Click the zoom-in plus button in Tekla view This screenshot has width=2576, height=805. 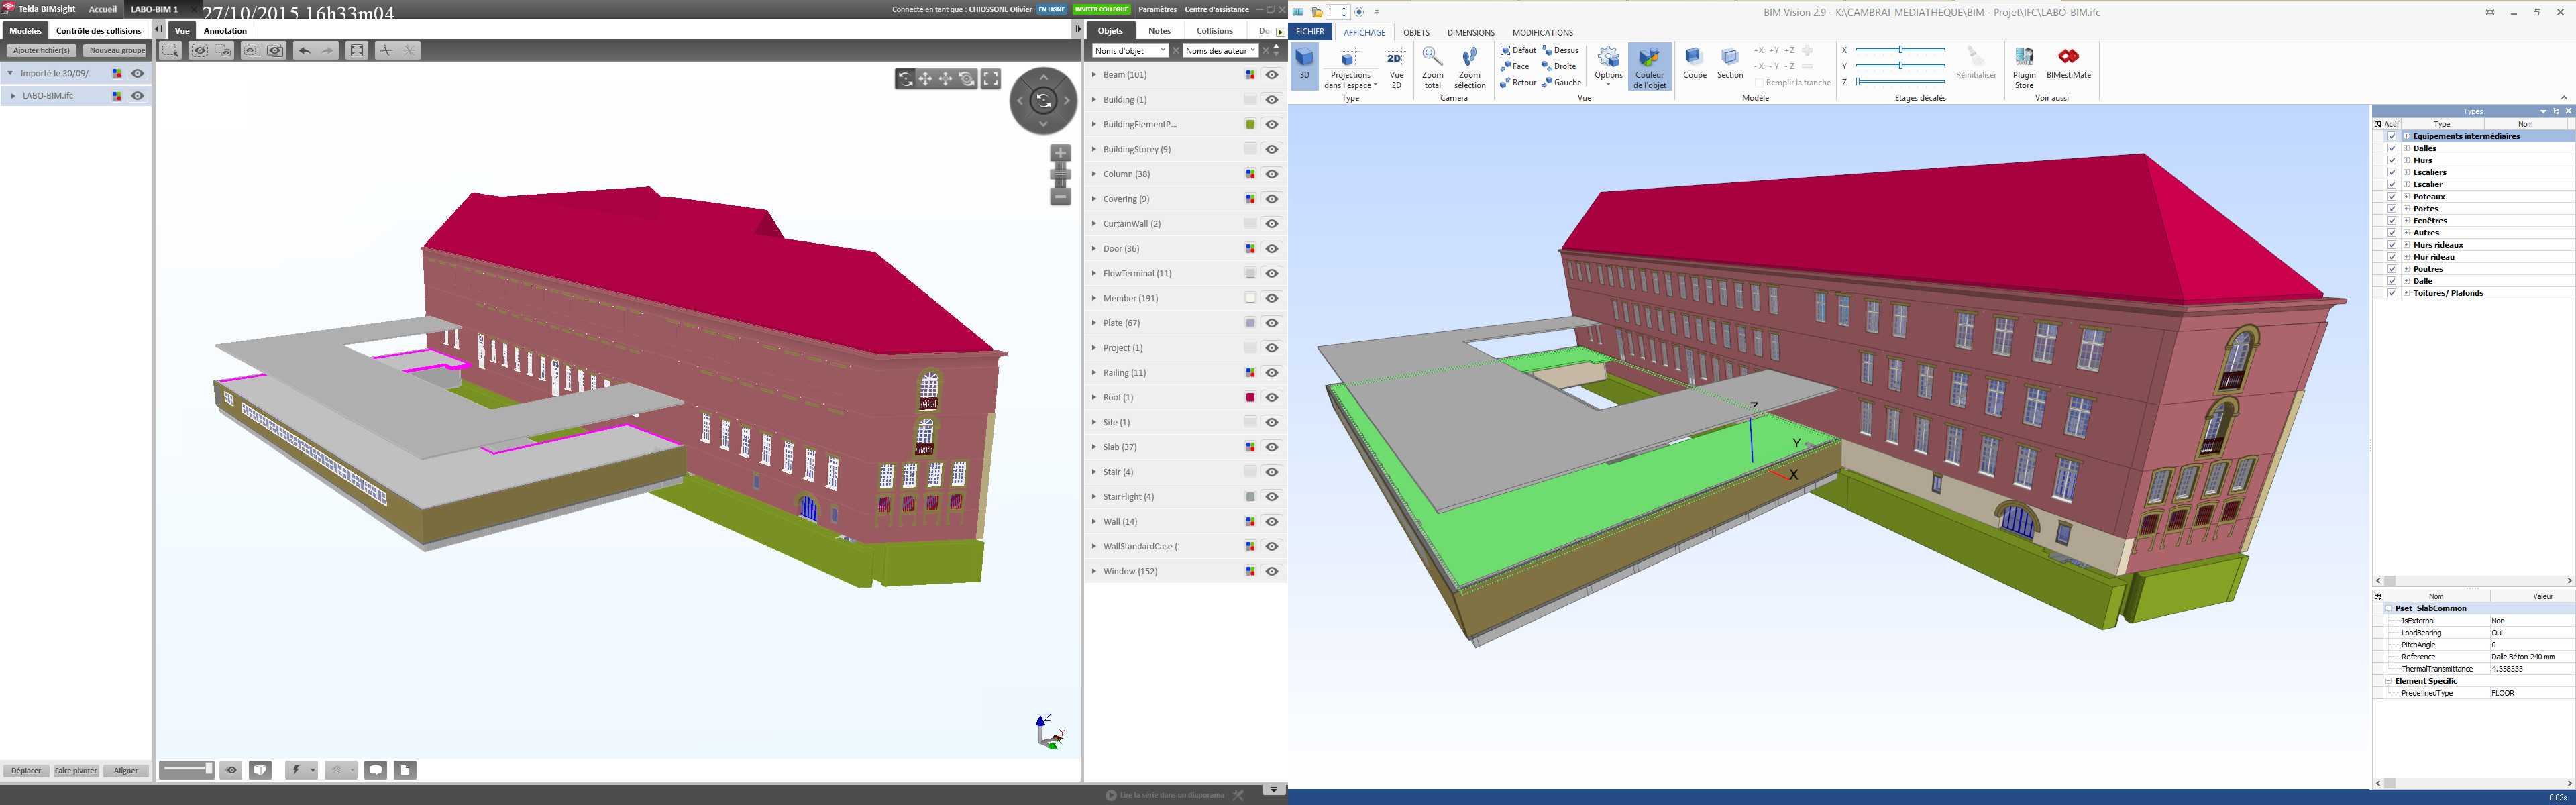(1060, 153)
